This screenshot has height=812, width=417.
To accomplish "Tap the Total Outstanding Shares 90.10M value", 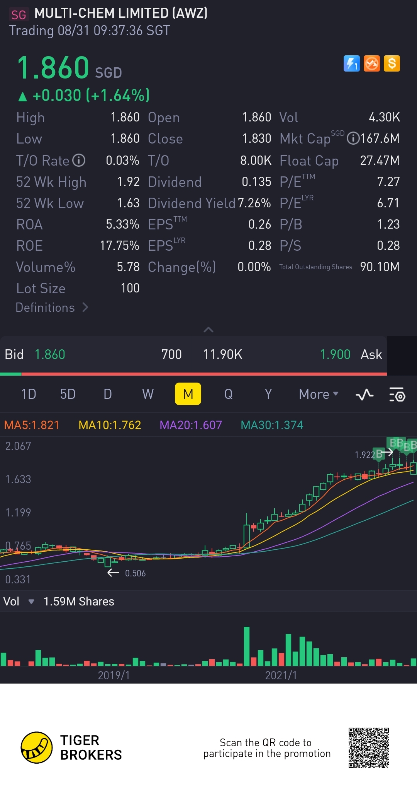I will click(380, 267).
